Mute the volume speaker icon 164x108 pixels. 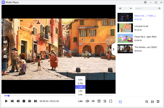click(x=87, y=101)
